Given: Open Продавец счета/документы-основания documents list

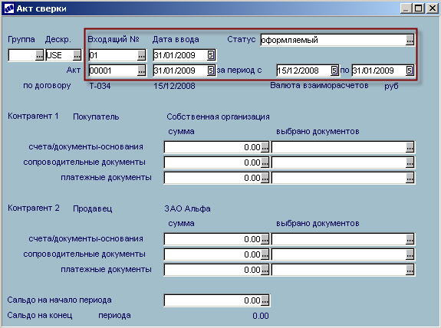Looking at the screenshot, I should 410,239.
